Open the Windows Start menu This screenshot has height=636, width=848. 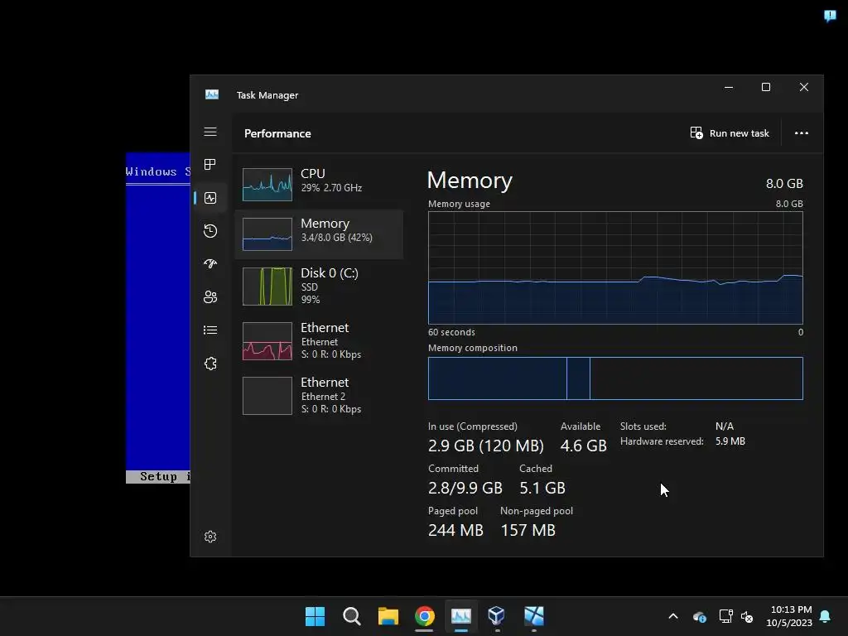point(315,616)
